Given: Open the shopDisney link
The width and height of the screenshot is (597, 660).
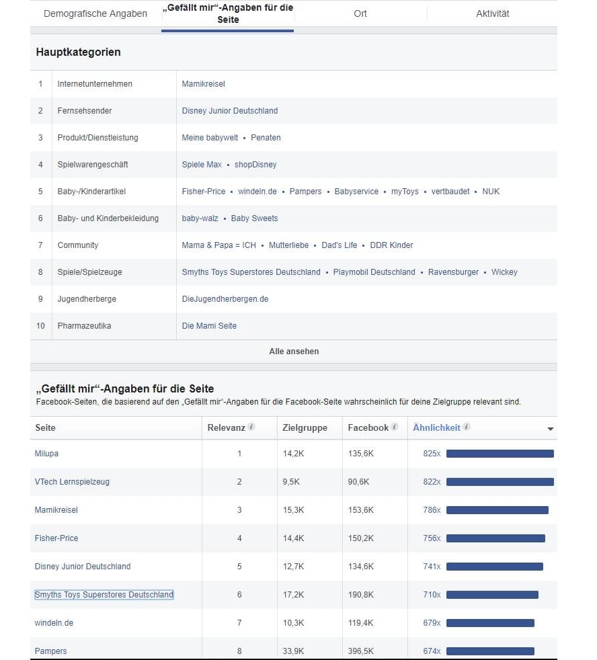Looking at the screenshot, I should point(255,165).
